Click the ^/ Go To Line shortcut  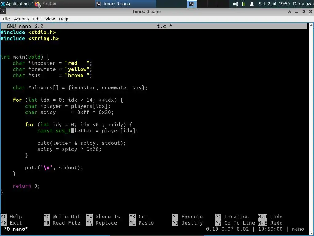tap(235, 223)
